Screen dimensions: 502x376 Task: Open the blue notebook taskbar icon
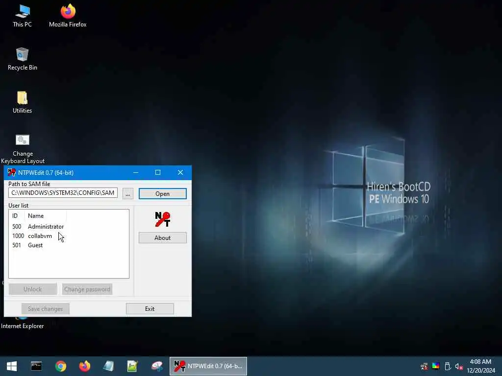108,366
